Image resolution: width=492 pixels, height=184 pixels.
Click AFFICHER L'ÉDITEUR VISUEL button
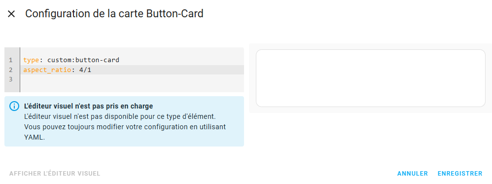(55, 174)
